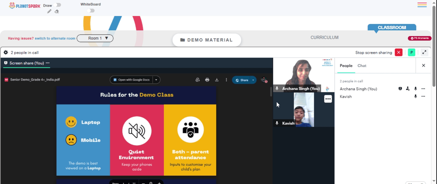Click the PDF file type icon
This screenshot has height=184, width=437.
[x=7, y=80]
